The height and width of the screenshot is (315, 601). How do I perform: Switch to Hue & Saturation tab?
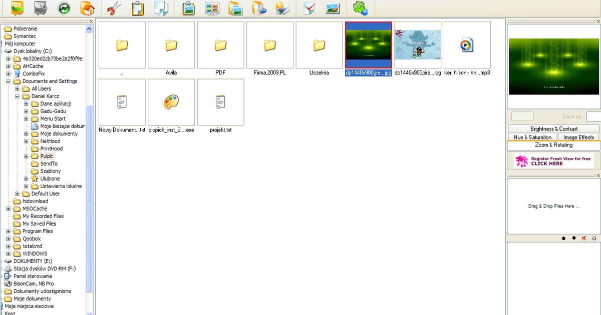pyautogui.click(x=532, y=137)
